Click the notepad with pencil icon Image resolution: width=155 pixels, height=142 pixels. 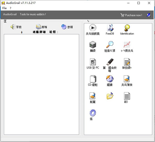click(127, 62)
